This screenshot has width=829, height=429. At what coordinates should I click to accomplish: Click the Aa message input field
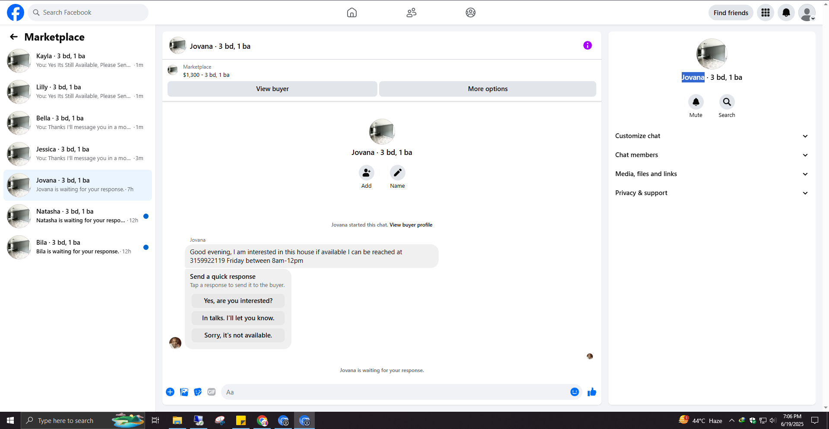point(395,392)
